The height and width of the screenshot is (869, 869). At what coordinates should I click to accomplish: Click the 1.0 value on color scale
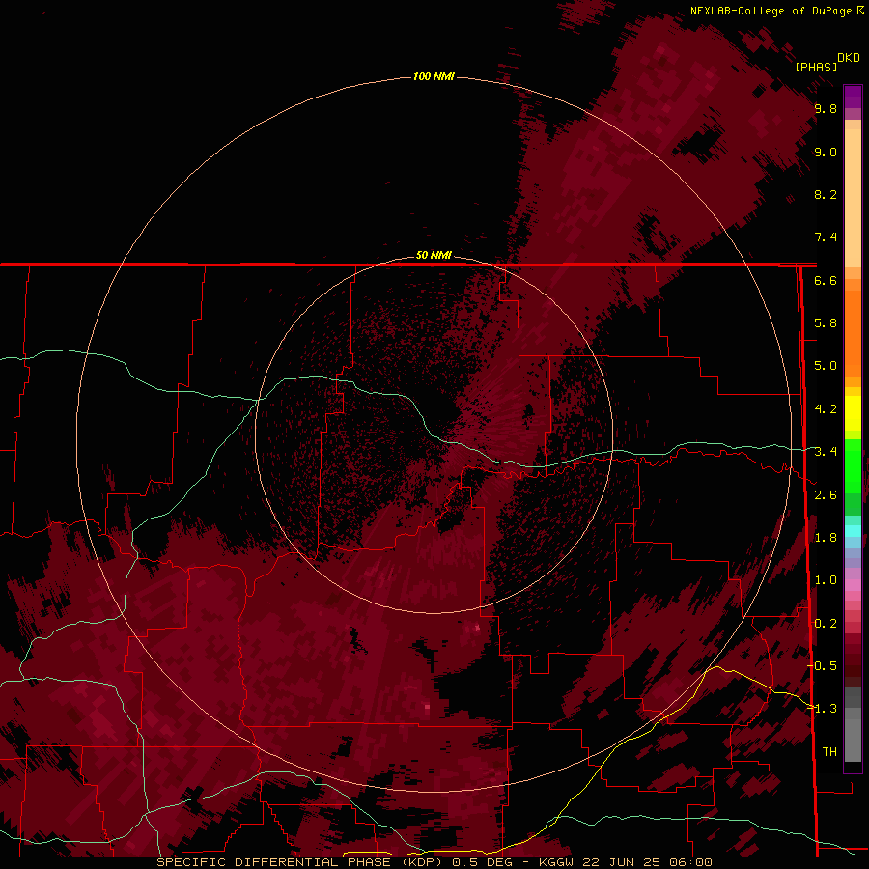click(x=826, y=580)
